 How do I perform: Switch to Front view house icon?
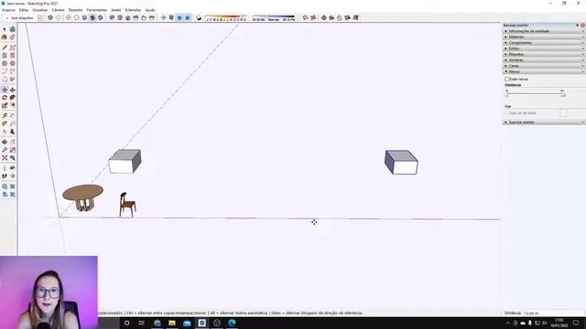tap(128, 17)
